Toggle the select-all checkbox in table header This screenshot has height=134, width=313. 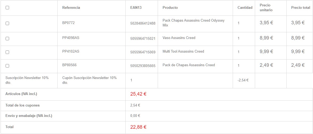point(7,8)
